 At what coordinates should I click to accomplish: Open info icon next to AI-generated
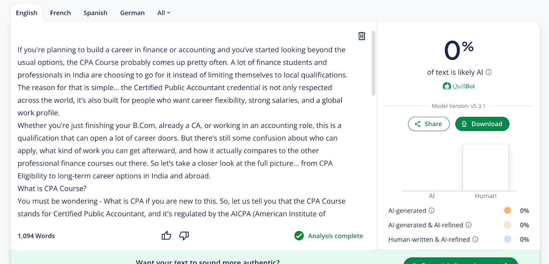tap(432, 211)
